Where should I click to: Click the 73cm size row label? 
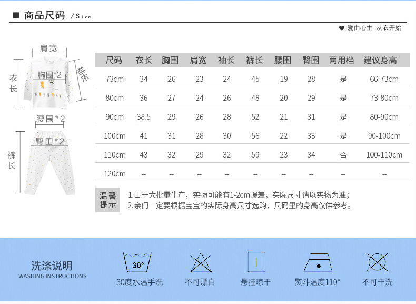[114, 80]
